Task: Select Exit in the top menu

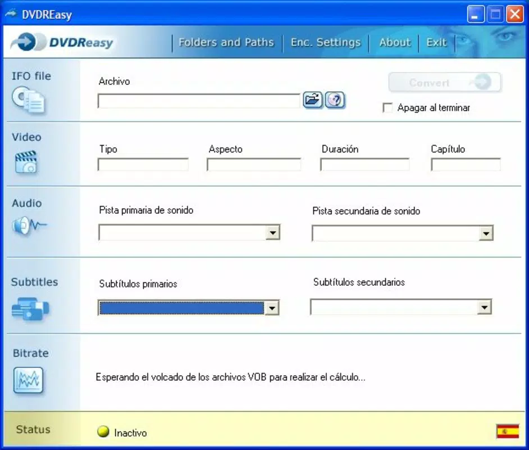Action: [x=436, y=43]
